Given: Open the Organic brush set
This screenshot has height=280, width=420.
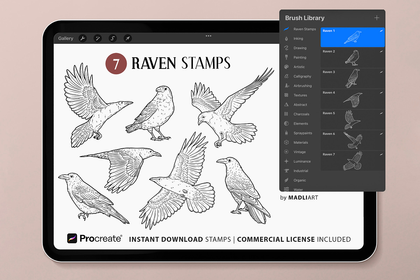Looking at the screenshot, I should pyautogui.click(x=300, y=180).
